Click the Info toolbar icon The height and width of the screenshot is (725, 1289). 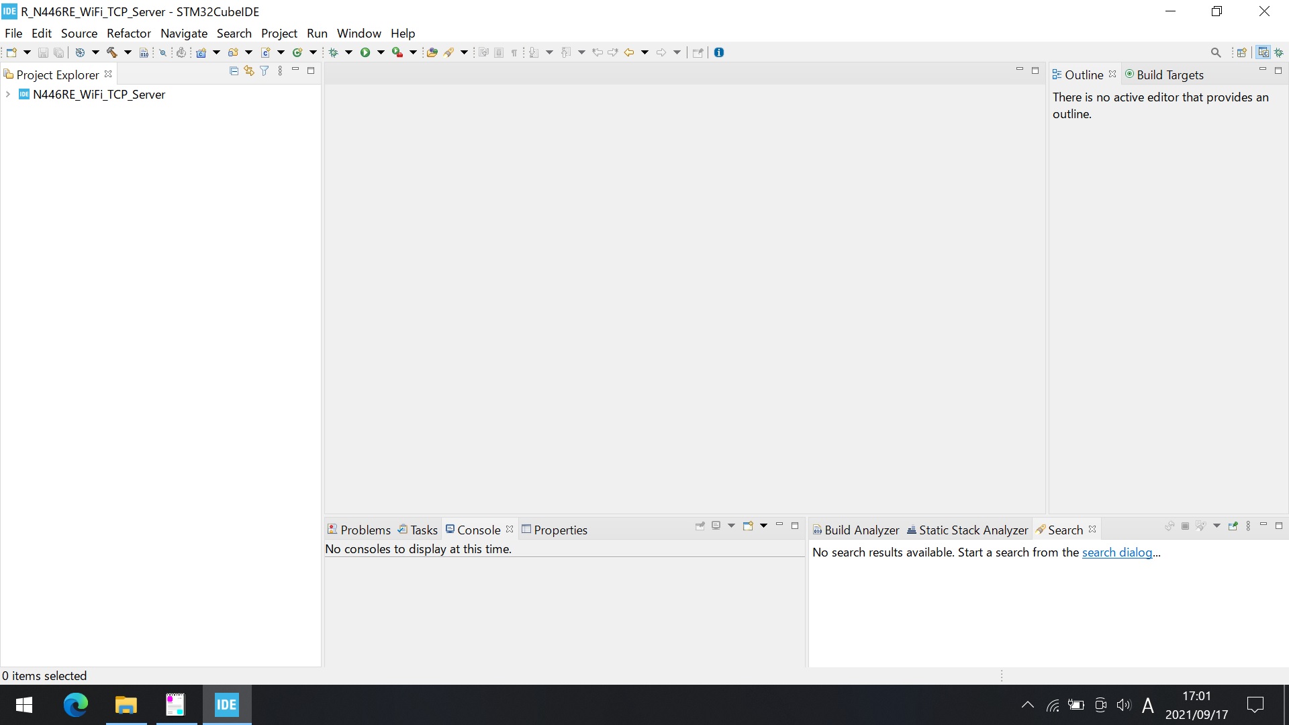(719, 51)
